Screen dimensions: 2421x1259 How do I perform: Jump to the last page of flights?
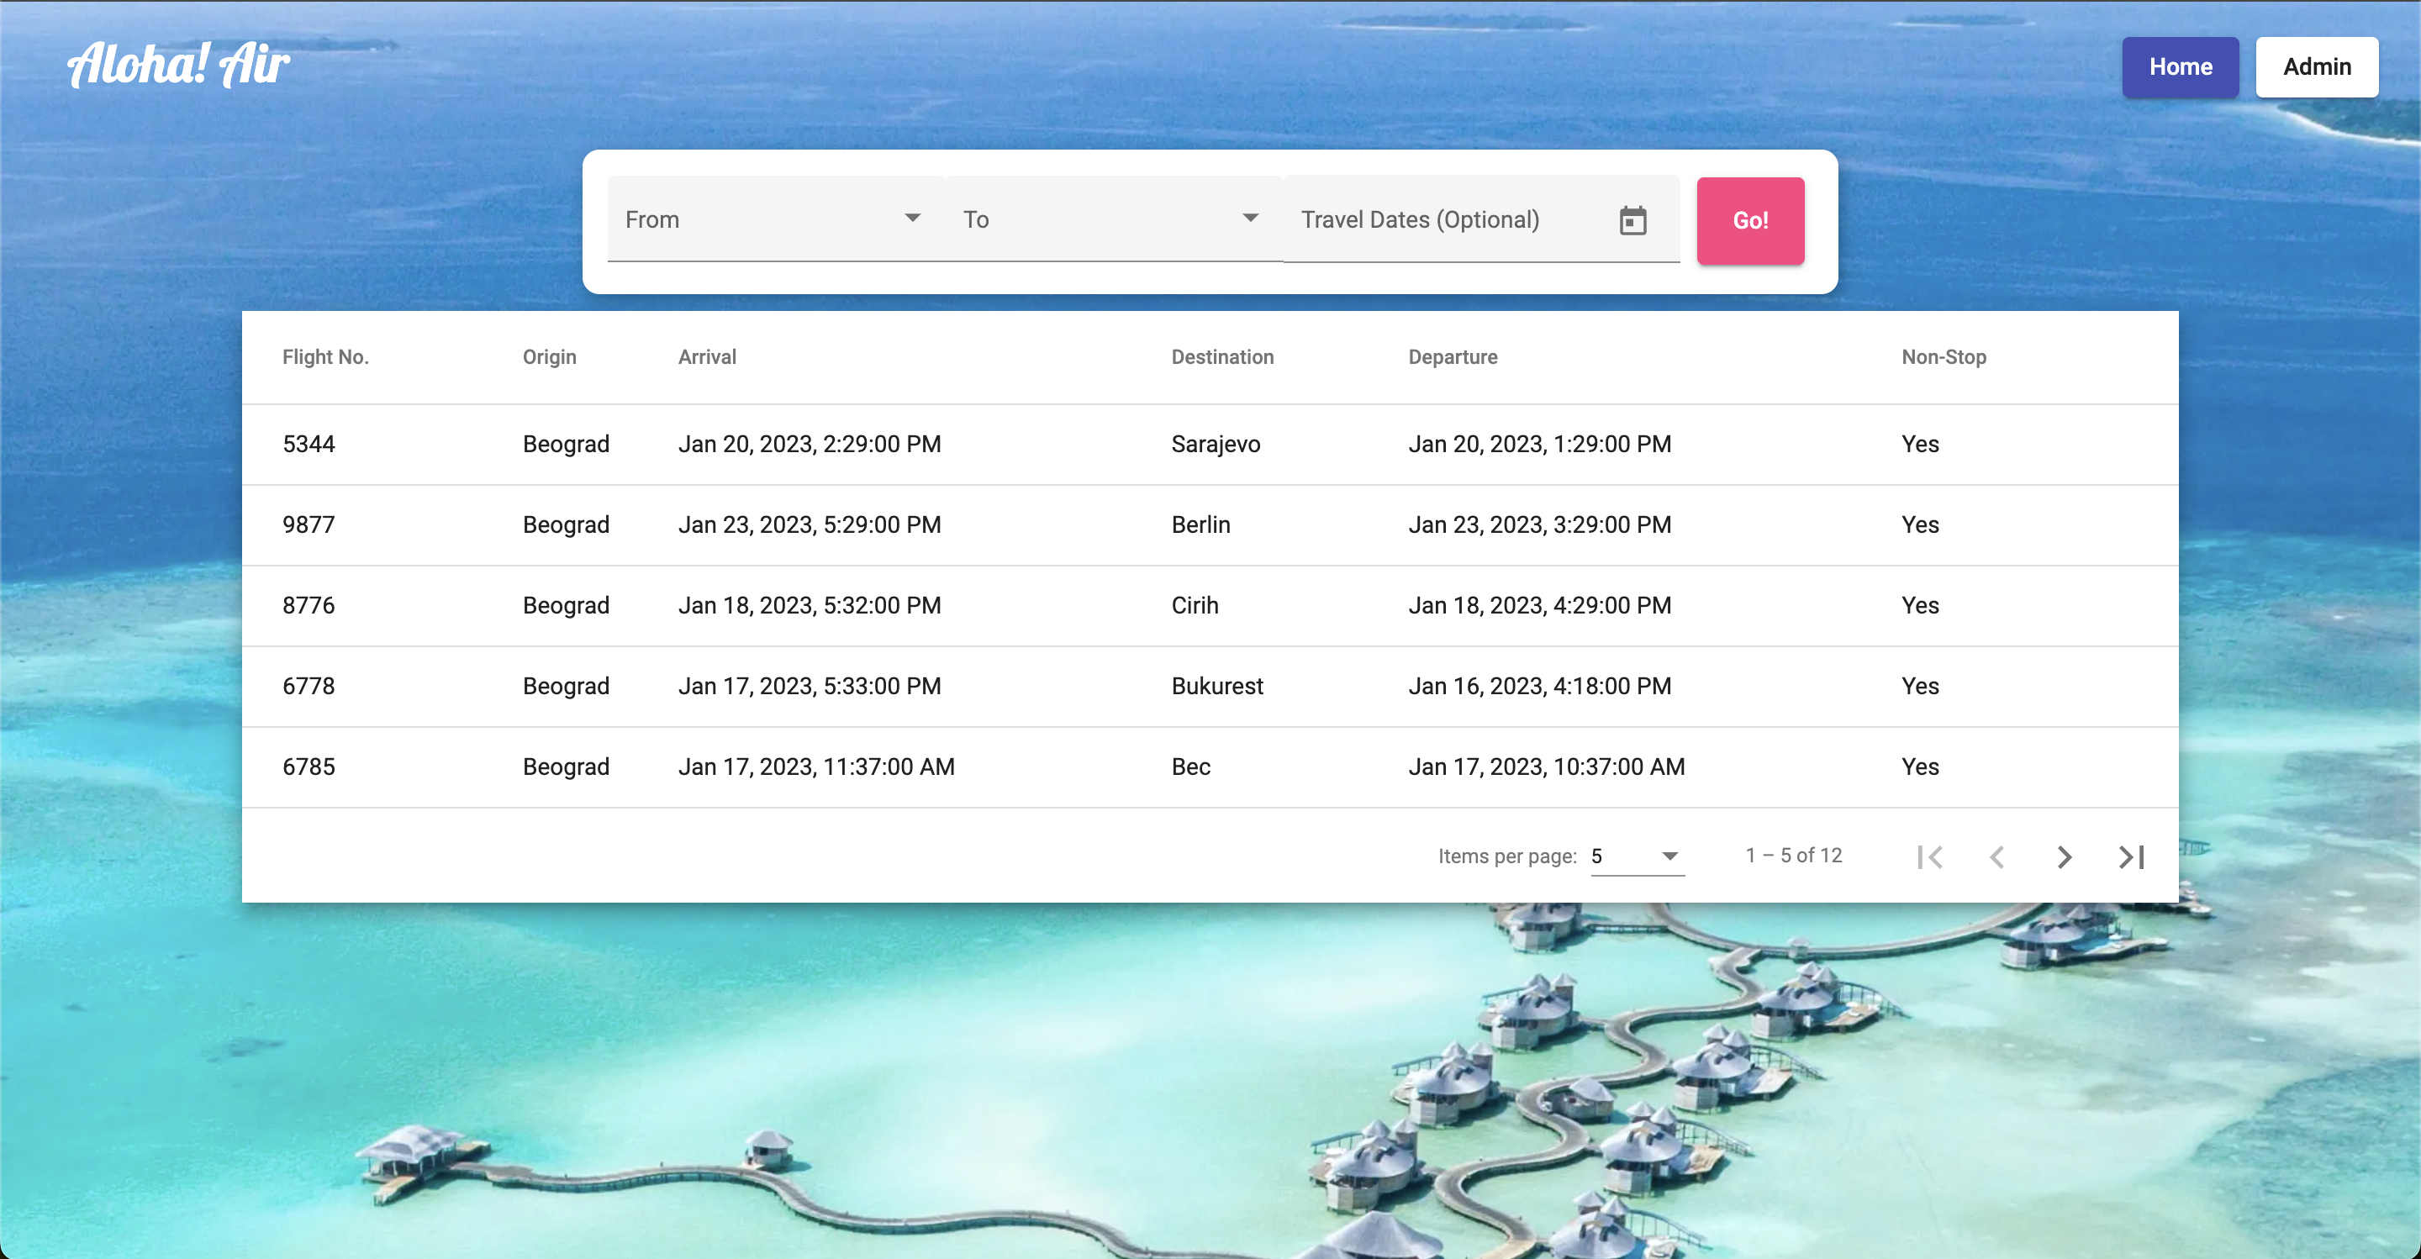pos(2131,857)
